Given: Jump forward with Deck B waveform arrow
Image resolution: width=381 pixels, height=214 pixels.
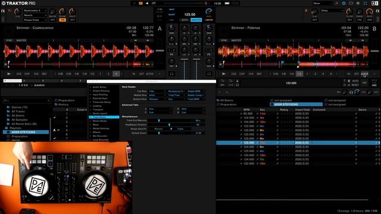Looking at the screenshot, I should [363, 40].
